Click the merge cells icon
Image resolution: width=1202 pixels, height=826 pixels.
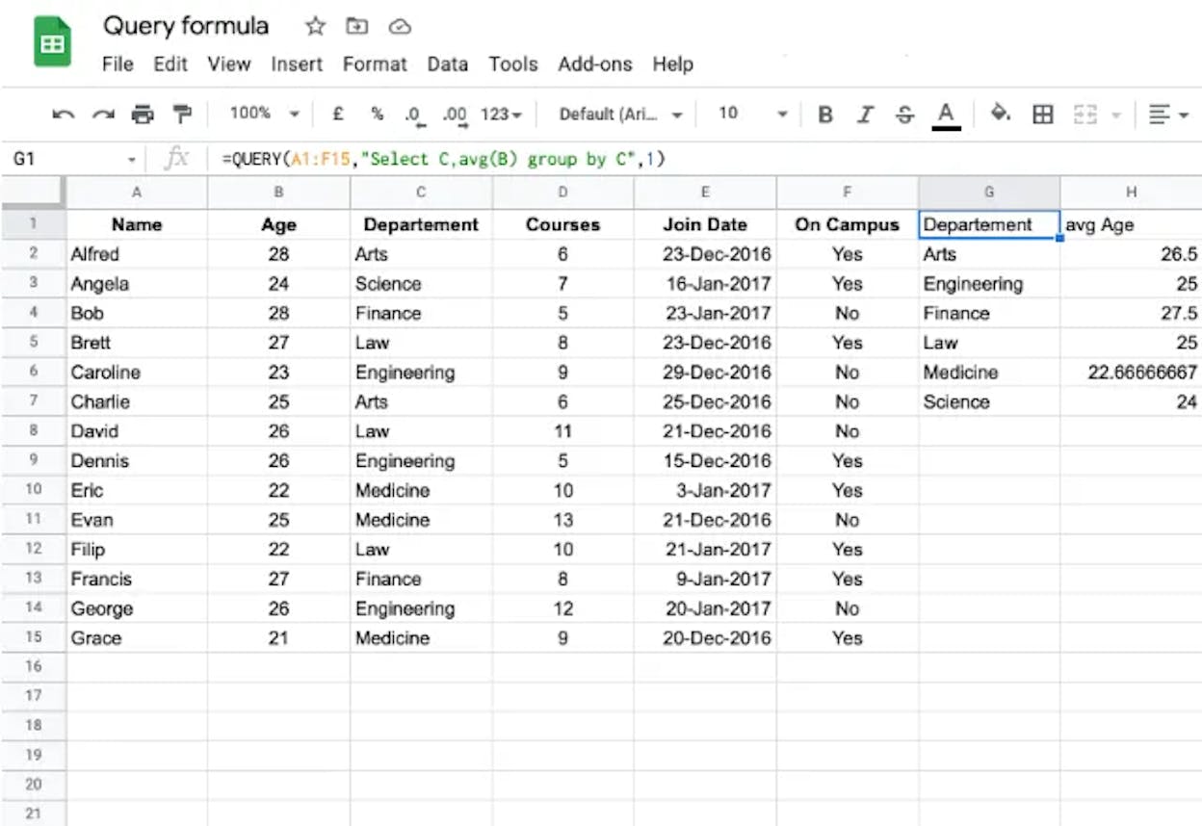pyautogui.click(x=1085, y=115)
